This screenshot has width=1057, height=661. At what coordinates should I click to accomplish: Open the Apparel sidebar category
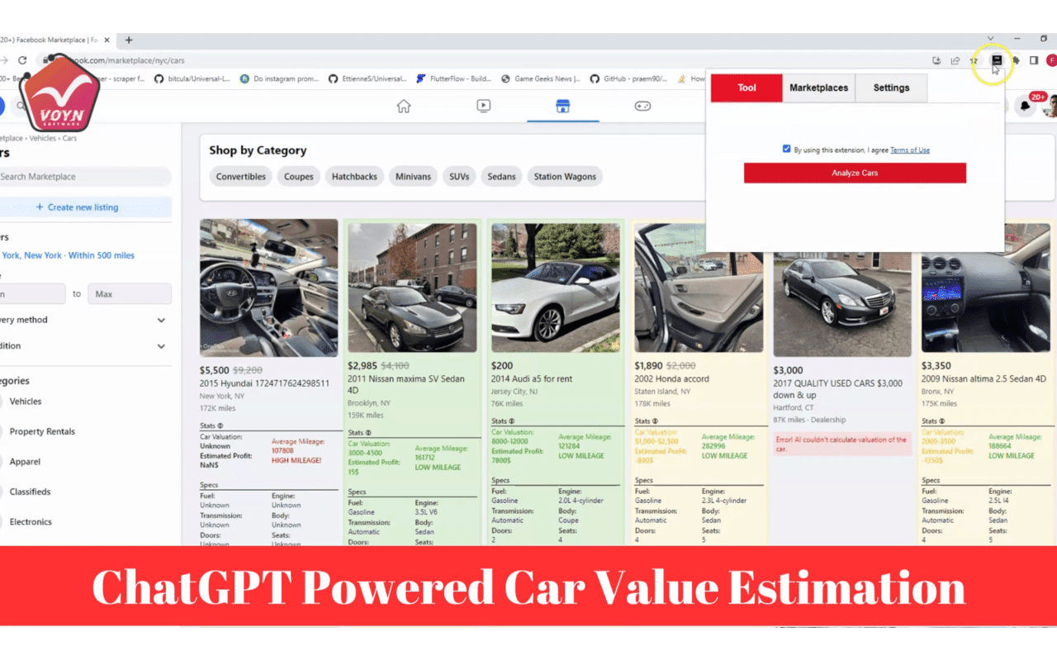[x=25, y=462]
